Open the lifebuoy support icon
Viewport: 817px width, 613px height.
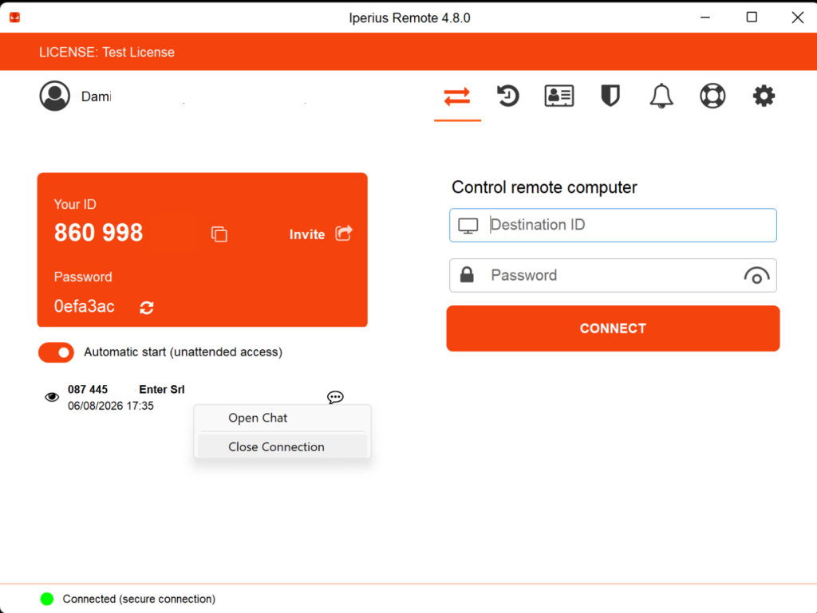point(712,96)
